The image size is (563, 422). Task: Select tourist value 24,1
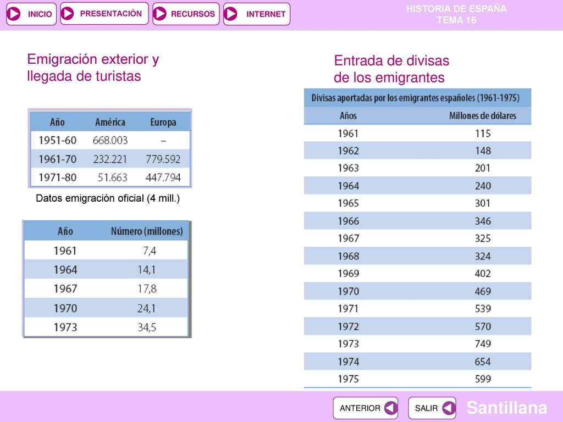pos(146,308)
